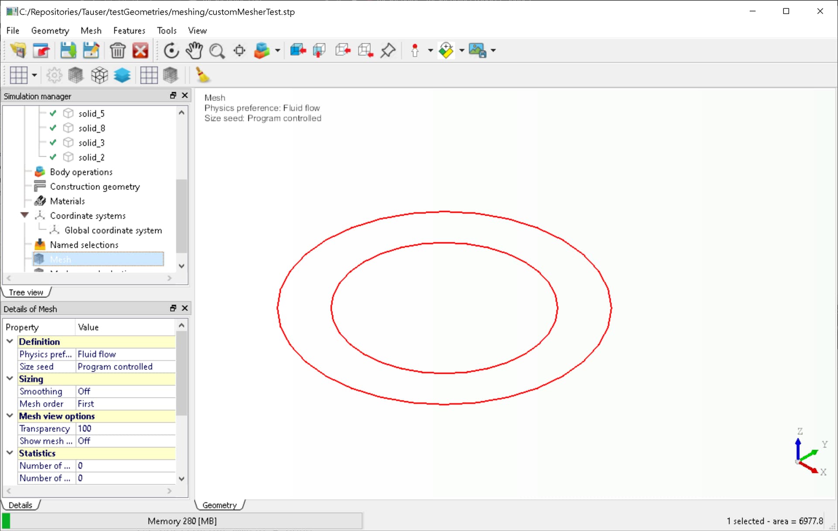
Task: Collapse the Statistics property group
Action: click(x=10, y=452)
